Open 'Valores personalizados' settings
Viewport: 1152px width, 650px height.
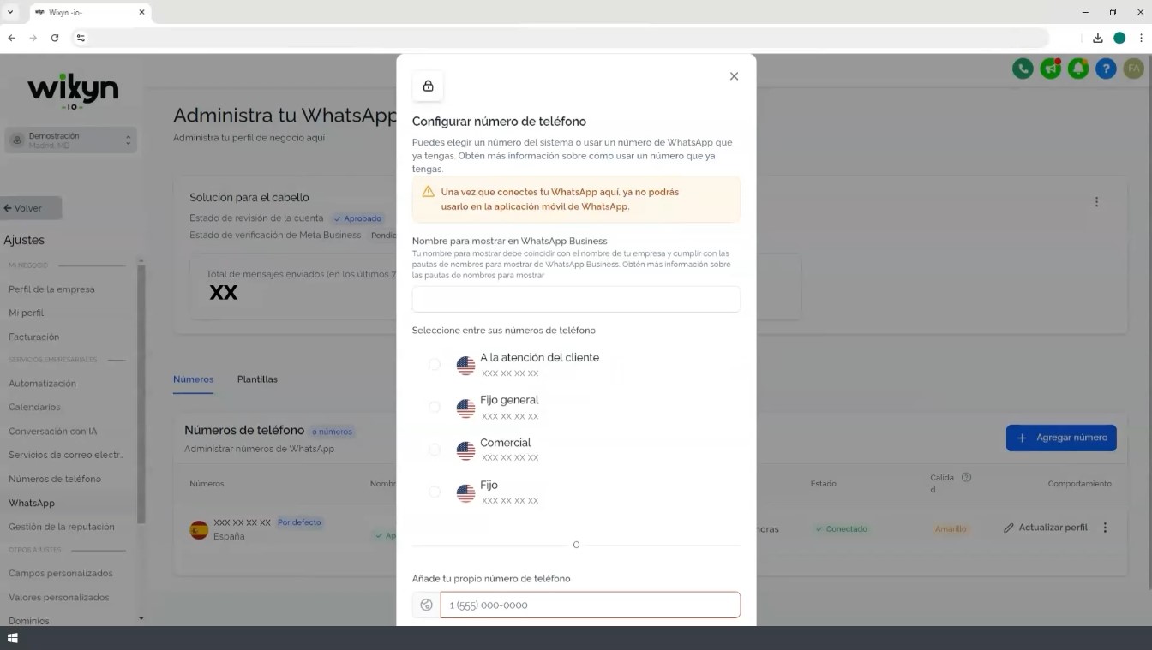[59, 598]
